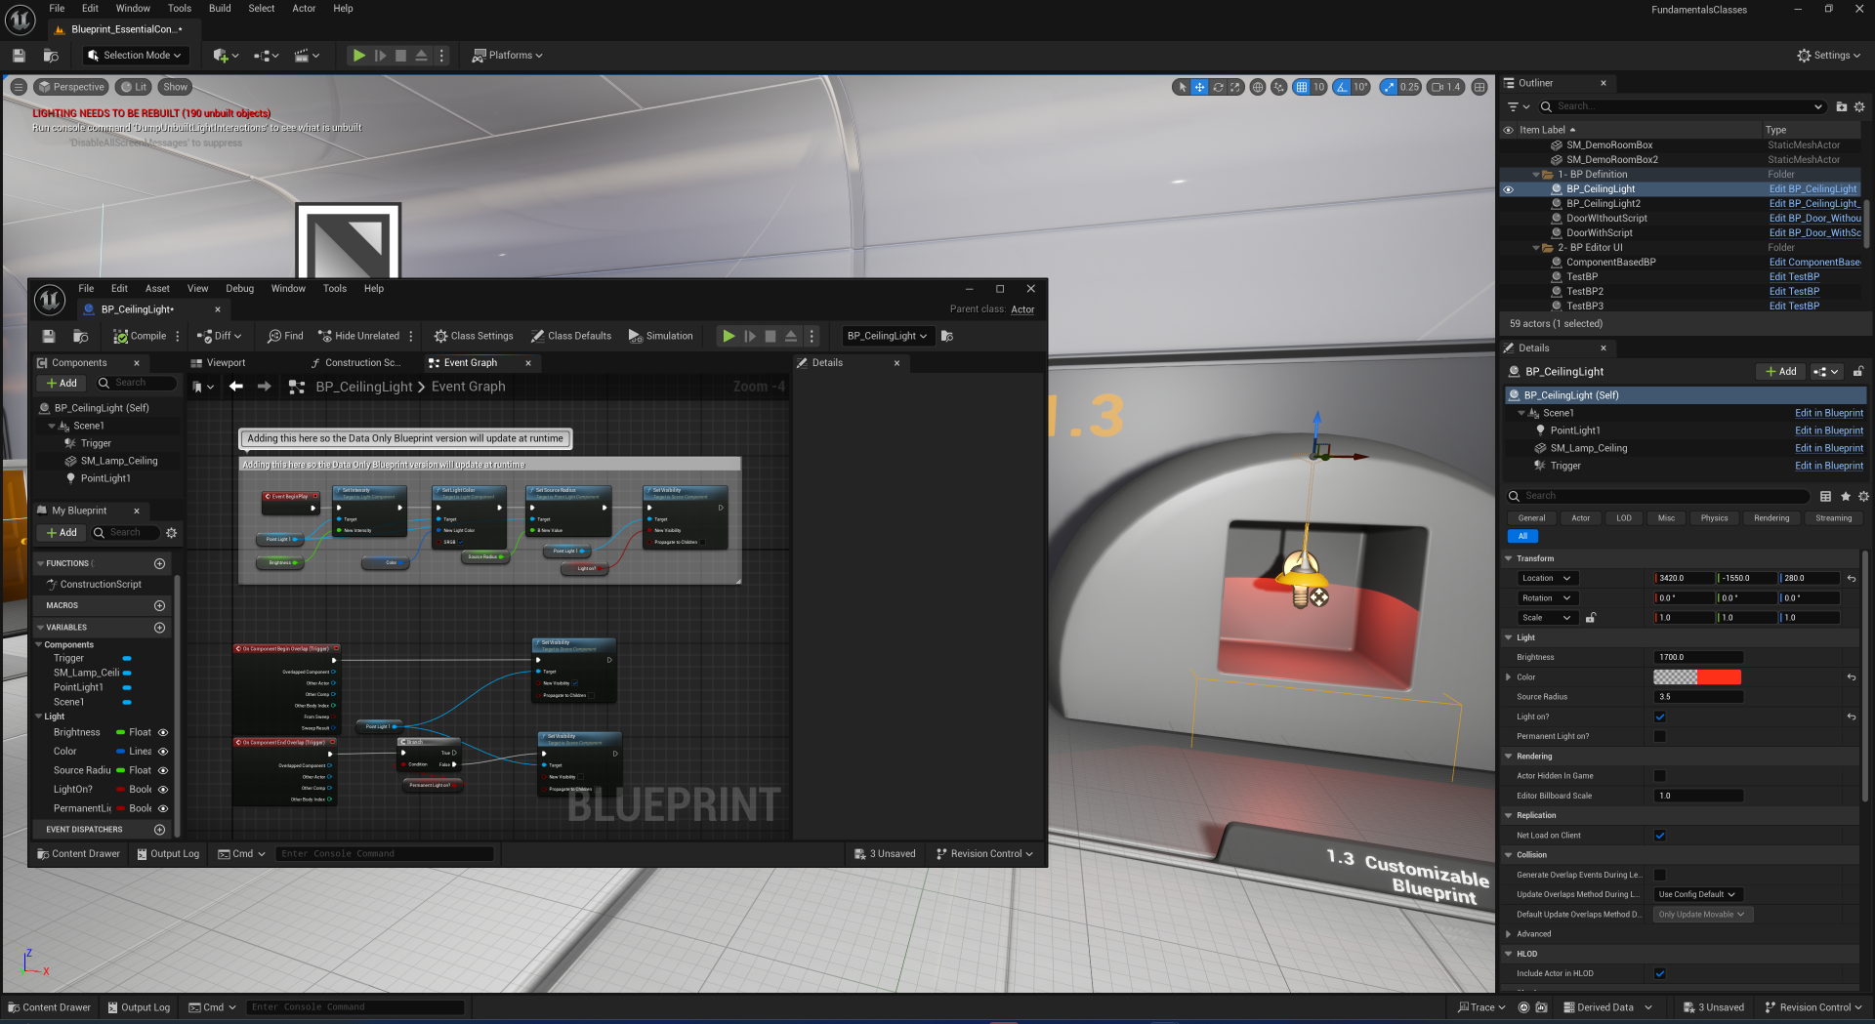Toggle the Brightness variable eye visibility
Image resolution: width=1875 pixels, height=1024 pixels.
tap(163, 732)
